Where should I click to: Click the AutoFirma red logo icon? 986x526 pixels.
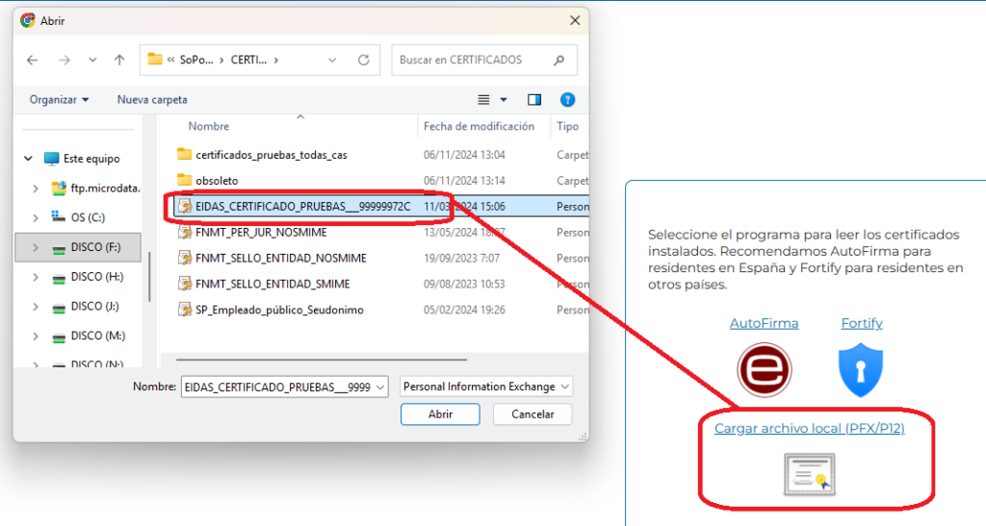point(764,369)
